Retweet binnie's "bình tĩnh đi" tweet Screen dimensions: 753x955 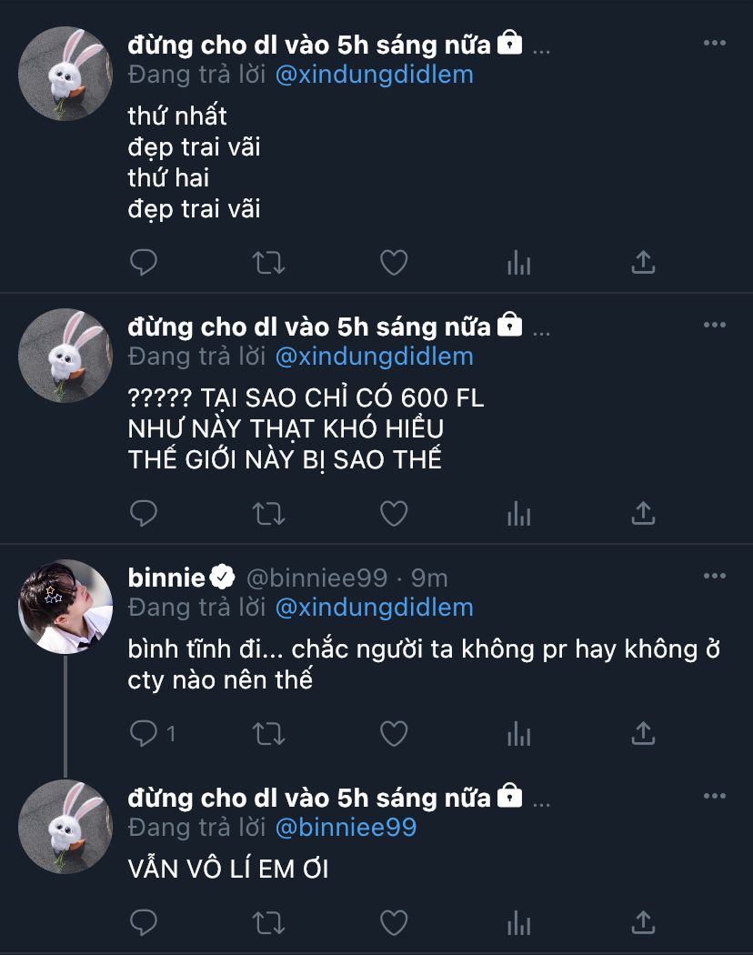tap(268, 733)
